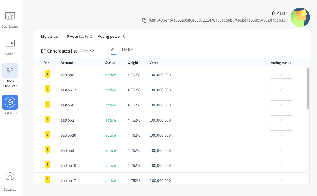Copy the wallet address with copy icon
The width and height of the screenshot is (317, 196).
(x=144, y=20)
